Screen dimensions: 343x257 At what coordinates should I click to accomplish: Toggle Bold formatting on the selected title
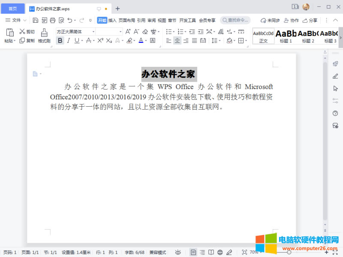pyautogui.click(x=60, y=41)
